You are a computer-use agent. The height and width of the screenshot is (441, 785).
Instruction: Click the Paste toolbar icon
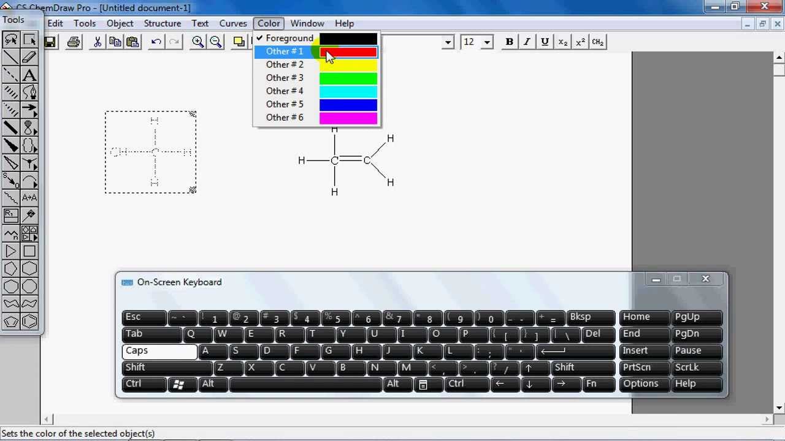(132, 42)
